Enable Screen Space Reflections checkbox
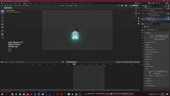170x96 pixels. pyautogui.click(x=146, y=52)
